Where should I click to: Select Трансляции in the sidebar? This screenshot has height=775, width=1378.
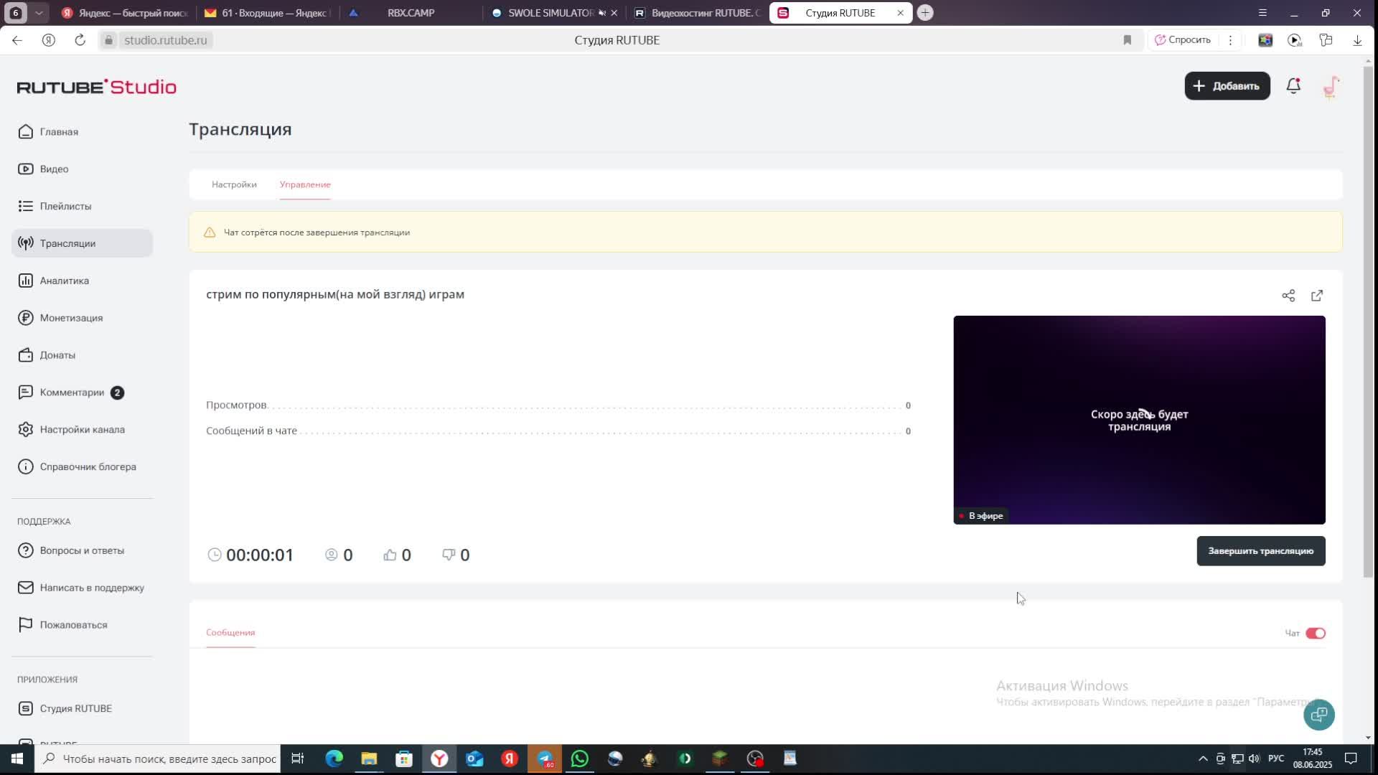click(82, 243)
